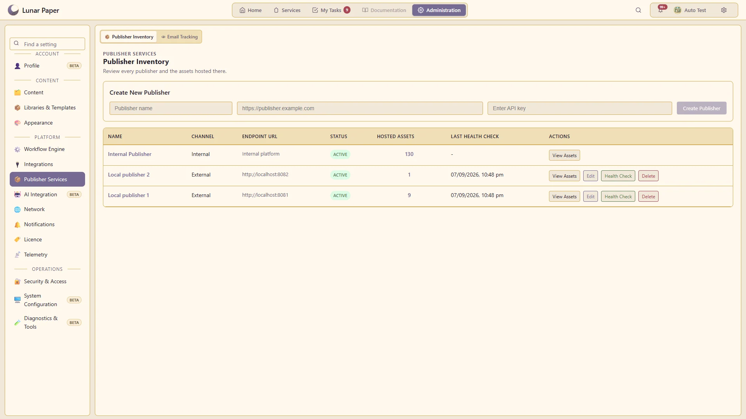Run Health Check on Local publisher 1
This screenshot has width=746, height=419.
pos(618,197)
